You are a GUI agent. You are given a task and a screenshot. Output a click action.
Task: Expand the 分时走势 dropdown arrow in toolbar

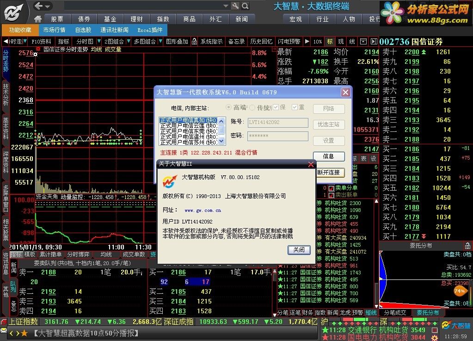coord(25,41)
